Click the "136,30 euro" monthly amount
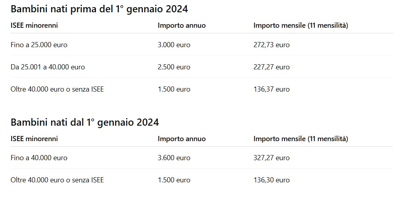This screenshot has width=400, height=201. pyautogui.click(x=271, y=180)
